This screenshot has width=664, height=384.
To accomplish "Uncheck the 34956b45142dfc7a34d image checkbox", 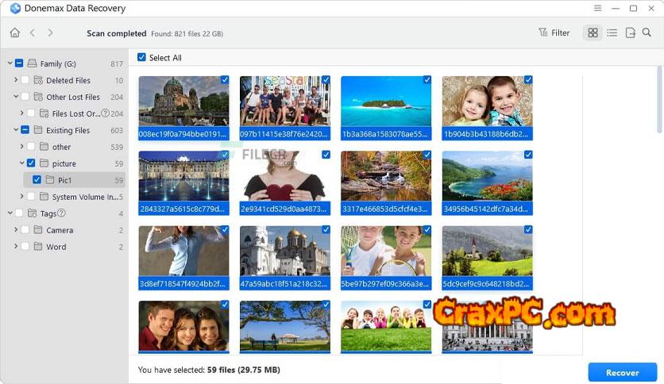I will [x=528, y=155].
